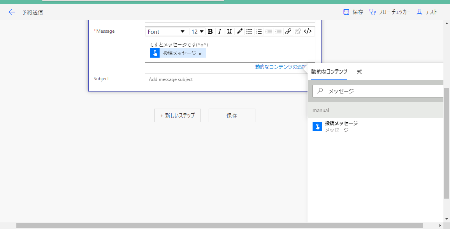Apply italic formatting to the message text
The height and width of the screenshot is (229, 450).
click(220, 32)
